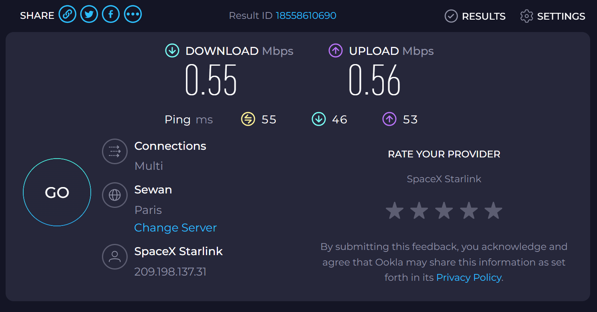Rate provider one star
Screen dimensions: 597x312
pos(395,211)
